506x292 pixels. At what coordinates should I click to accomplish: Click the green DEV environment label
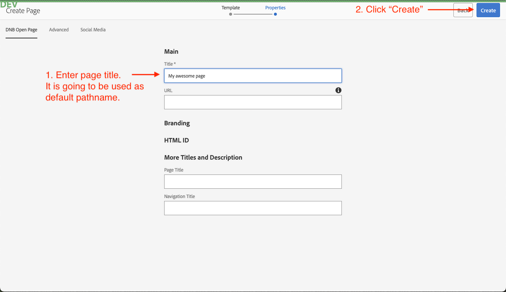[x=9, y=4]
